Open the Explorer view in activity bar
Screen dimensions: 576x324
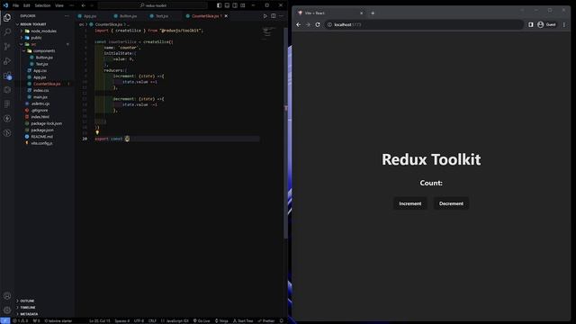(7, 18)
